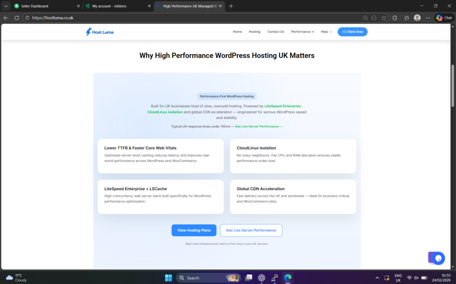Image resolution: width=456 pixels, height=284 pixels.
Task: Open the browser extensions puzzle icon
Action: 395,18
